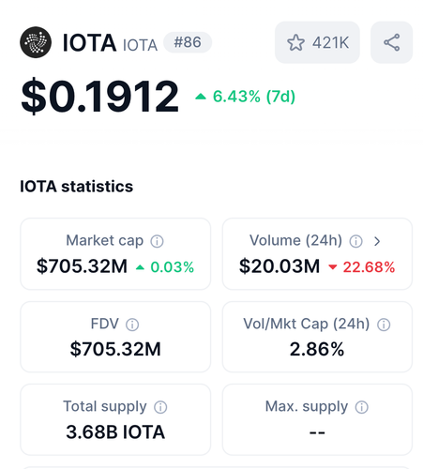
Task: Click the $0.1912 price value
Action: [99, 96]
